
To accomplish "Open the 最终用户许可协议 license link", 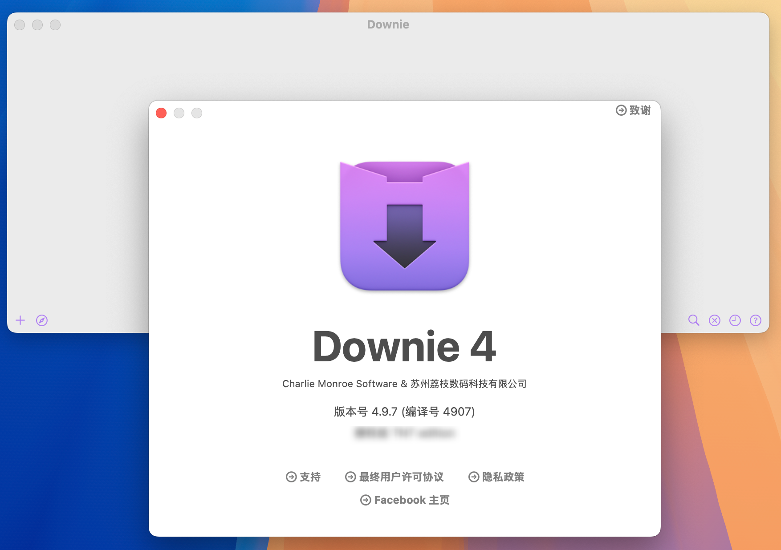I will point(401,477).
